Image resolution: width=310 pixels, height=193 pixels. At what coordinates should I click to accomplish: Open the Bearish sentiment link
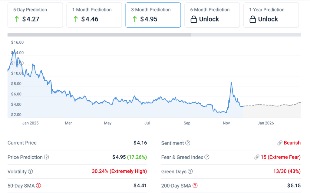292,143
